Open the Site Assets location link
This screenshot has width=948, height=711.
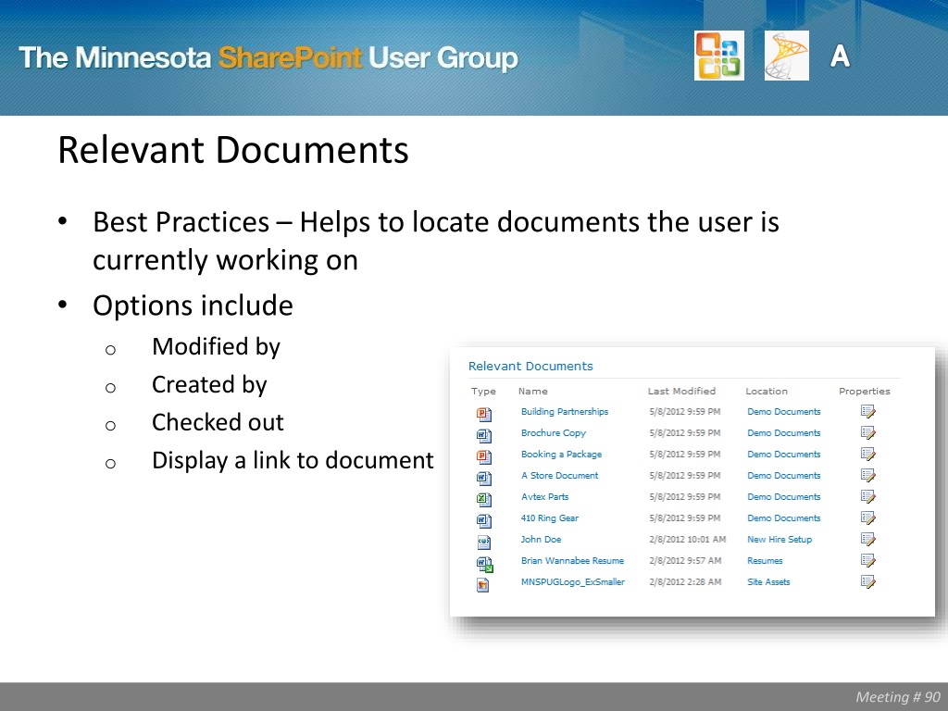[768, 582]
